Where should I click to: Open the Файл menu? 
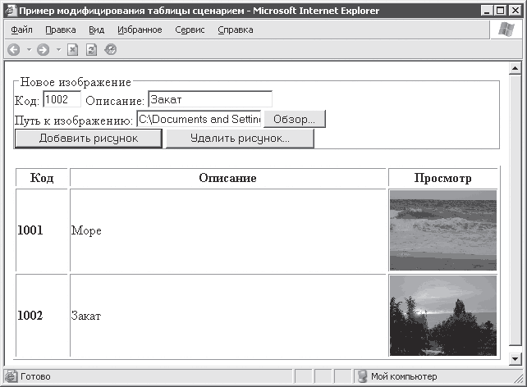point(22,30)
